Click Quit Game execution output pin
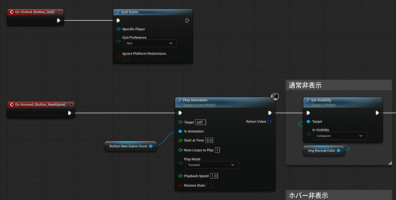Screen dimensions: 396x200 (187, 21)
